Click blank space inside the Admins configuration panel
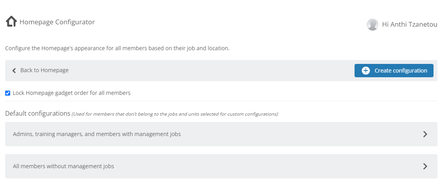Screen dimensions: 441x189 click(301, 134)
